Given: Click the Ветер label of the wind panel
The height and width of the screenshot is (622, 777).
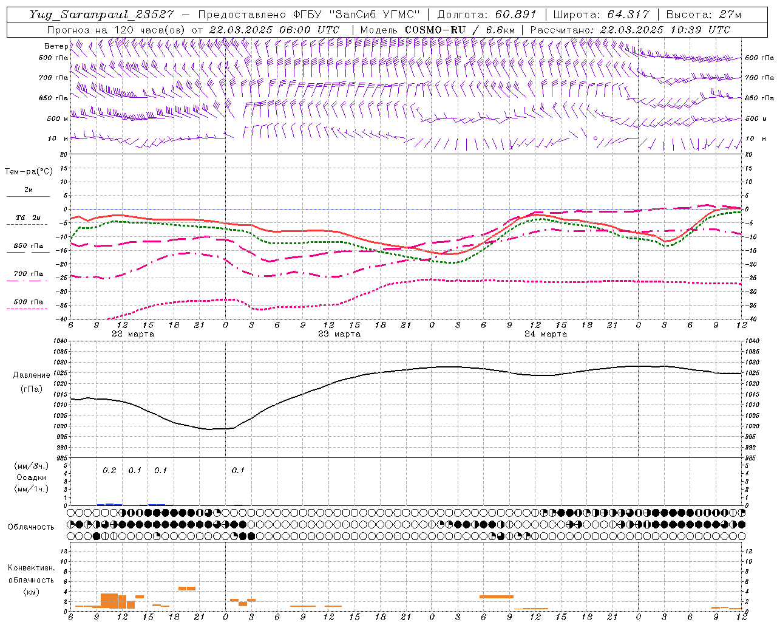Looking at the screenshot, I should [x=56, y=46].
